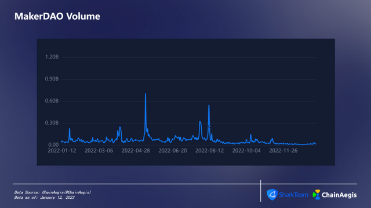Screen dimensions: 371x208
Task: Click the ChainAegis brand name text
Action: pyautogui.click(x=339, y=195)
